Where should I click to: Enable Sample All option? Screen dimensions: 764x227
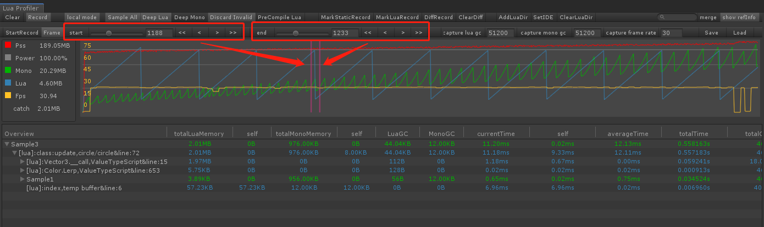(x=123, y=18)
